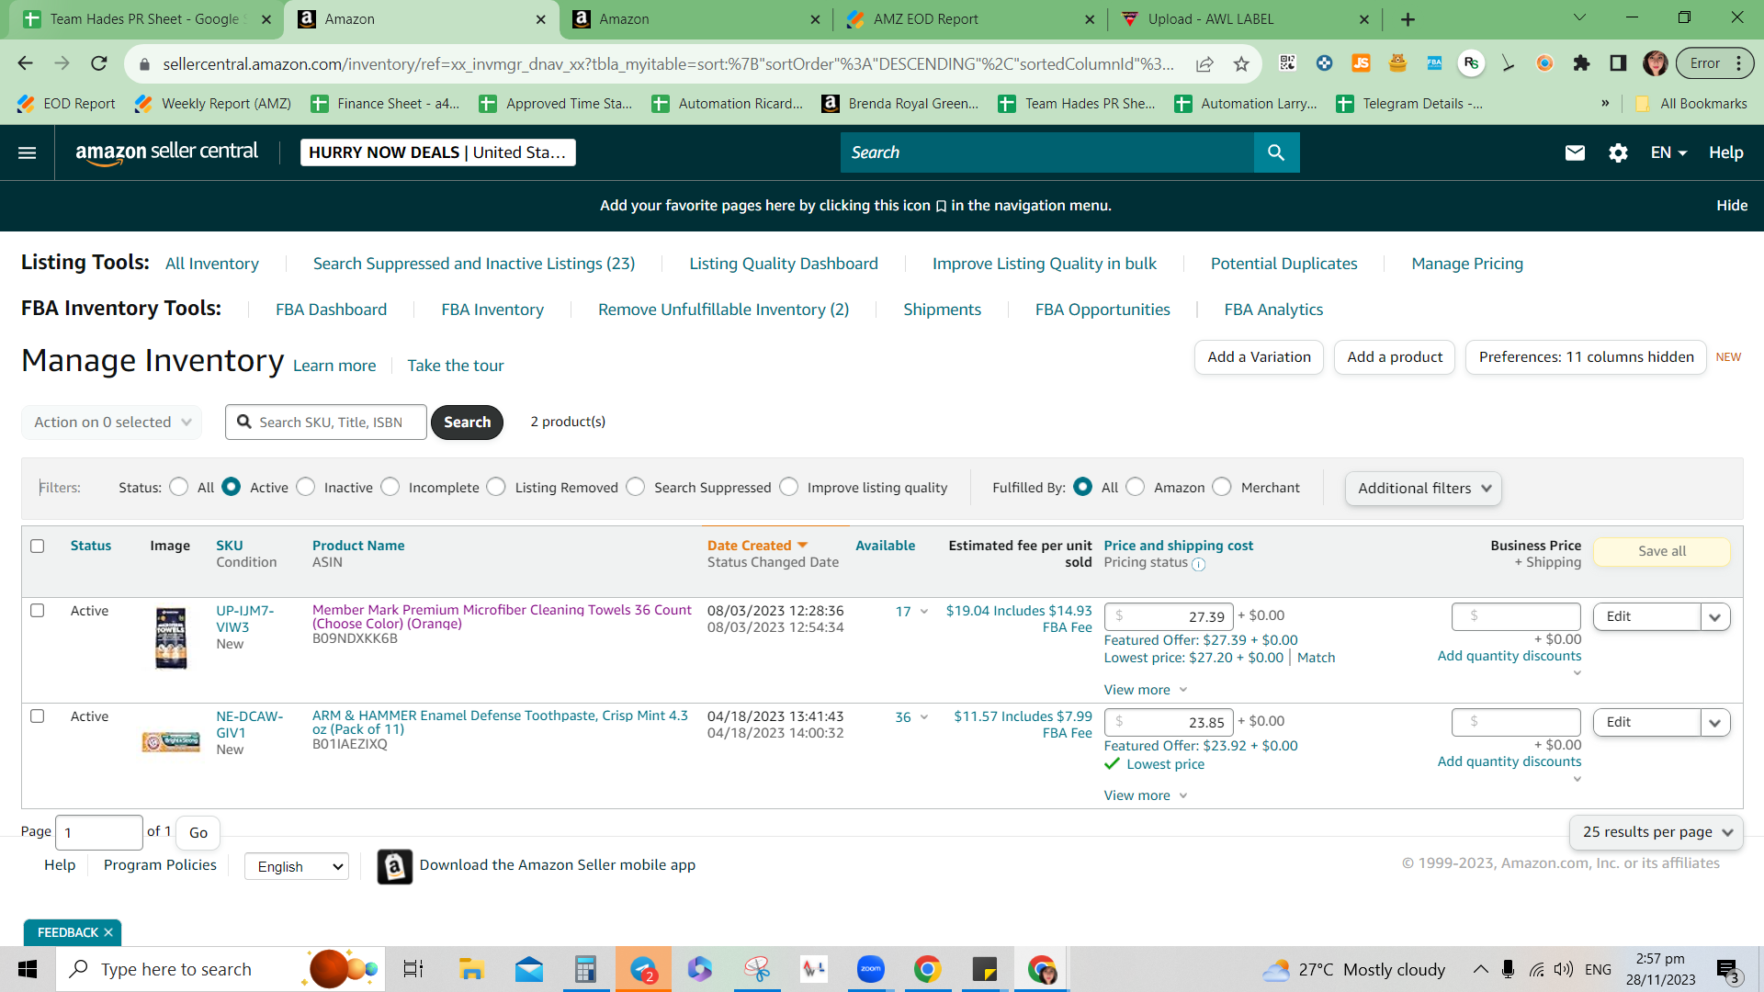Open the settings gear icon

click(x=1618, y=152)
